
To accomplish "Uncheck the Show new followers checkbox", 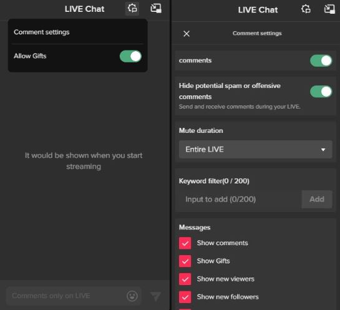I will click(185, 297).
